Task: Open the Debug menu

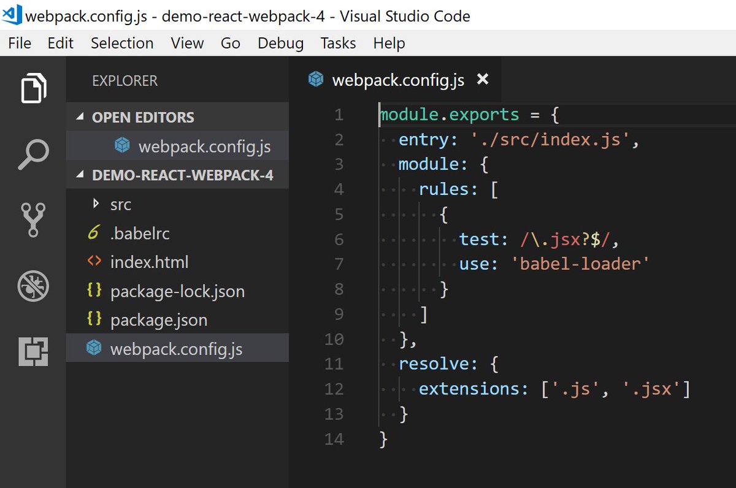Action: pos(280,44)
